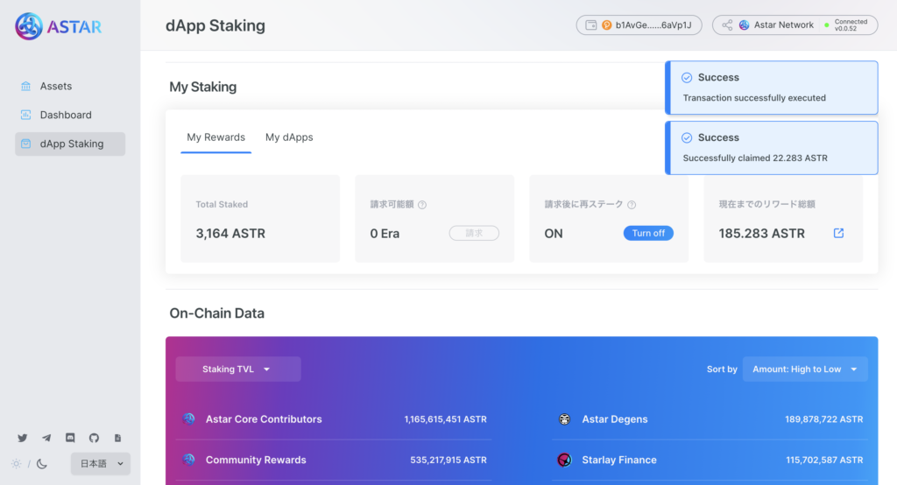The height and width of the screenshot is (485, 897).
Task: Open the b1AvGe......6aVp1J wallet button
Action: tap(639, 25)
